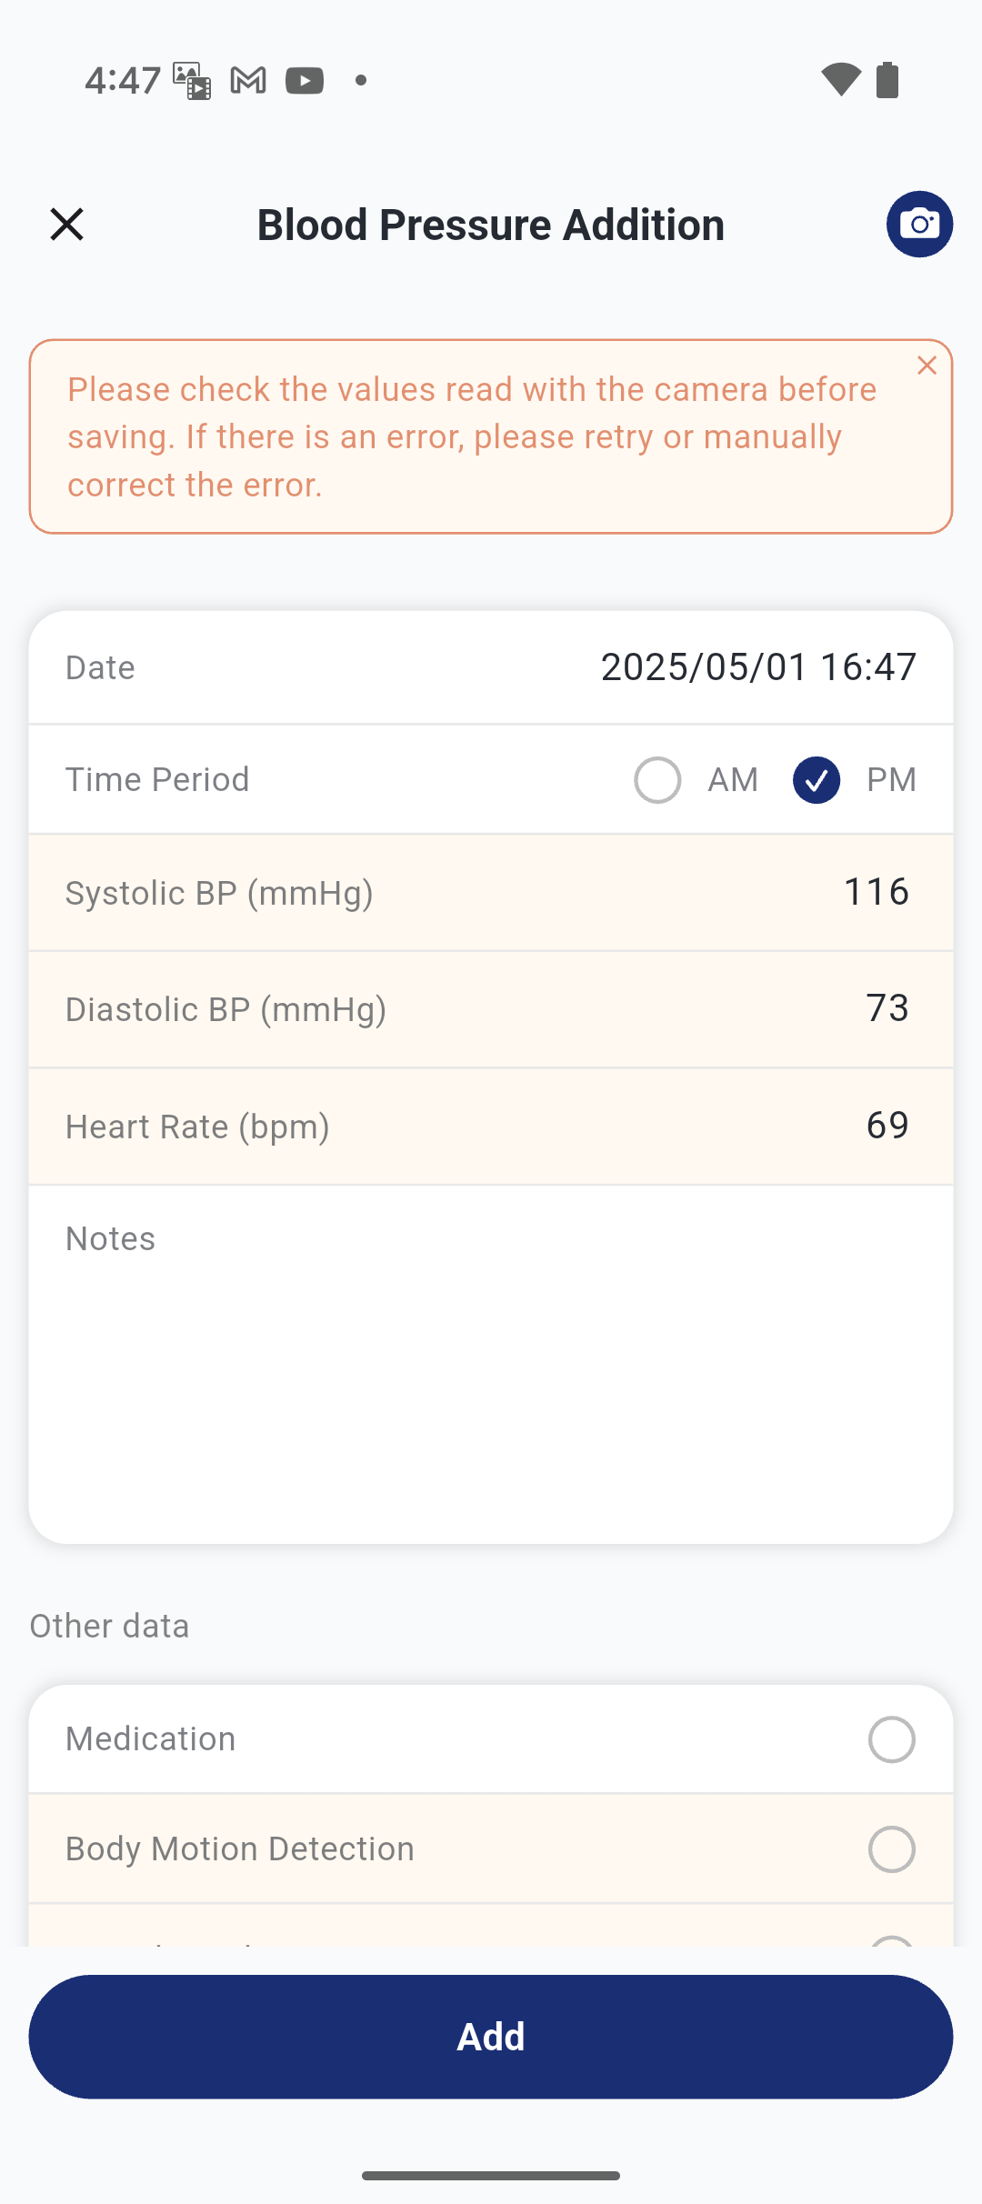Enable the Medication option
Image resolution: width=982 pixels, height=2204 pixels.
pyautogui.click(x=891, y=1739)
